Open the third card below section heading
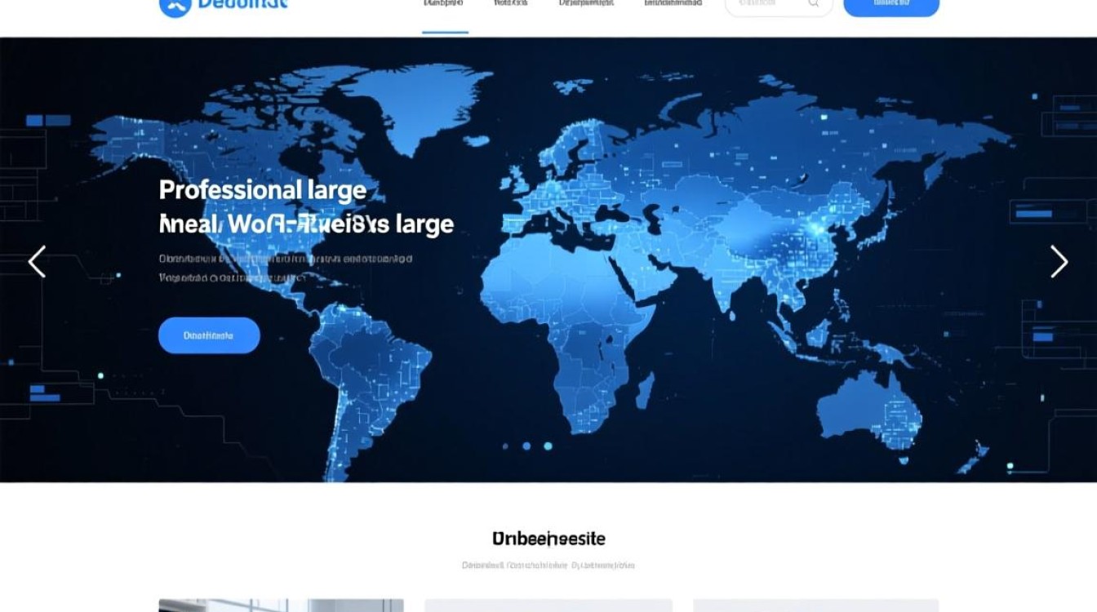Screen dimensions: 1097x612 point(815,605)
